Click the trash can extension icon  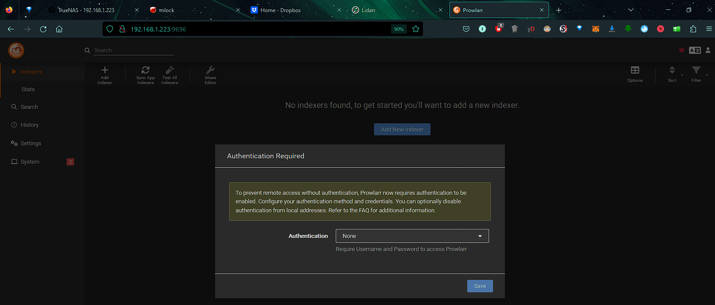click(x=515, y=29)
